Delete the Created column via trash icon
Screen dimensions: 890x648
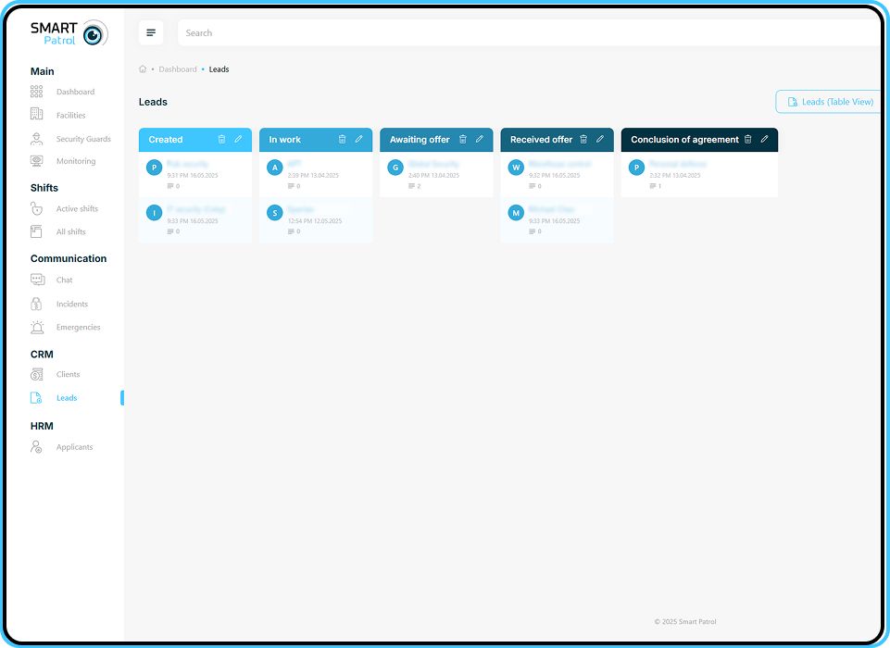pos(221,140)
